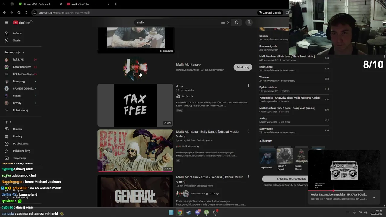Open Chrome from the taskbar

pos(180,212)
